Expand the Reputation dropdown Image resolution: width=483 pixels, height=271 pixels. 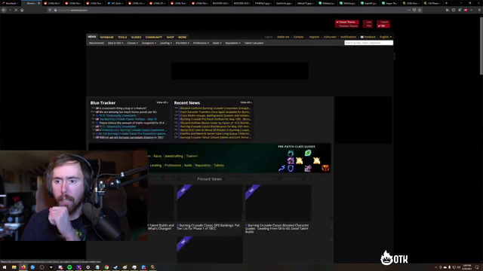pyautogui.click(x=232, y=43)
